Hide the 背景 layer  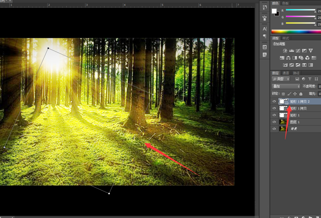tap(274, 129)
